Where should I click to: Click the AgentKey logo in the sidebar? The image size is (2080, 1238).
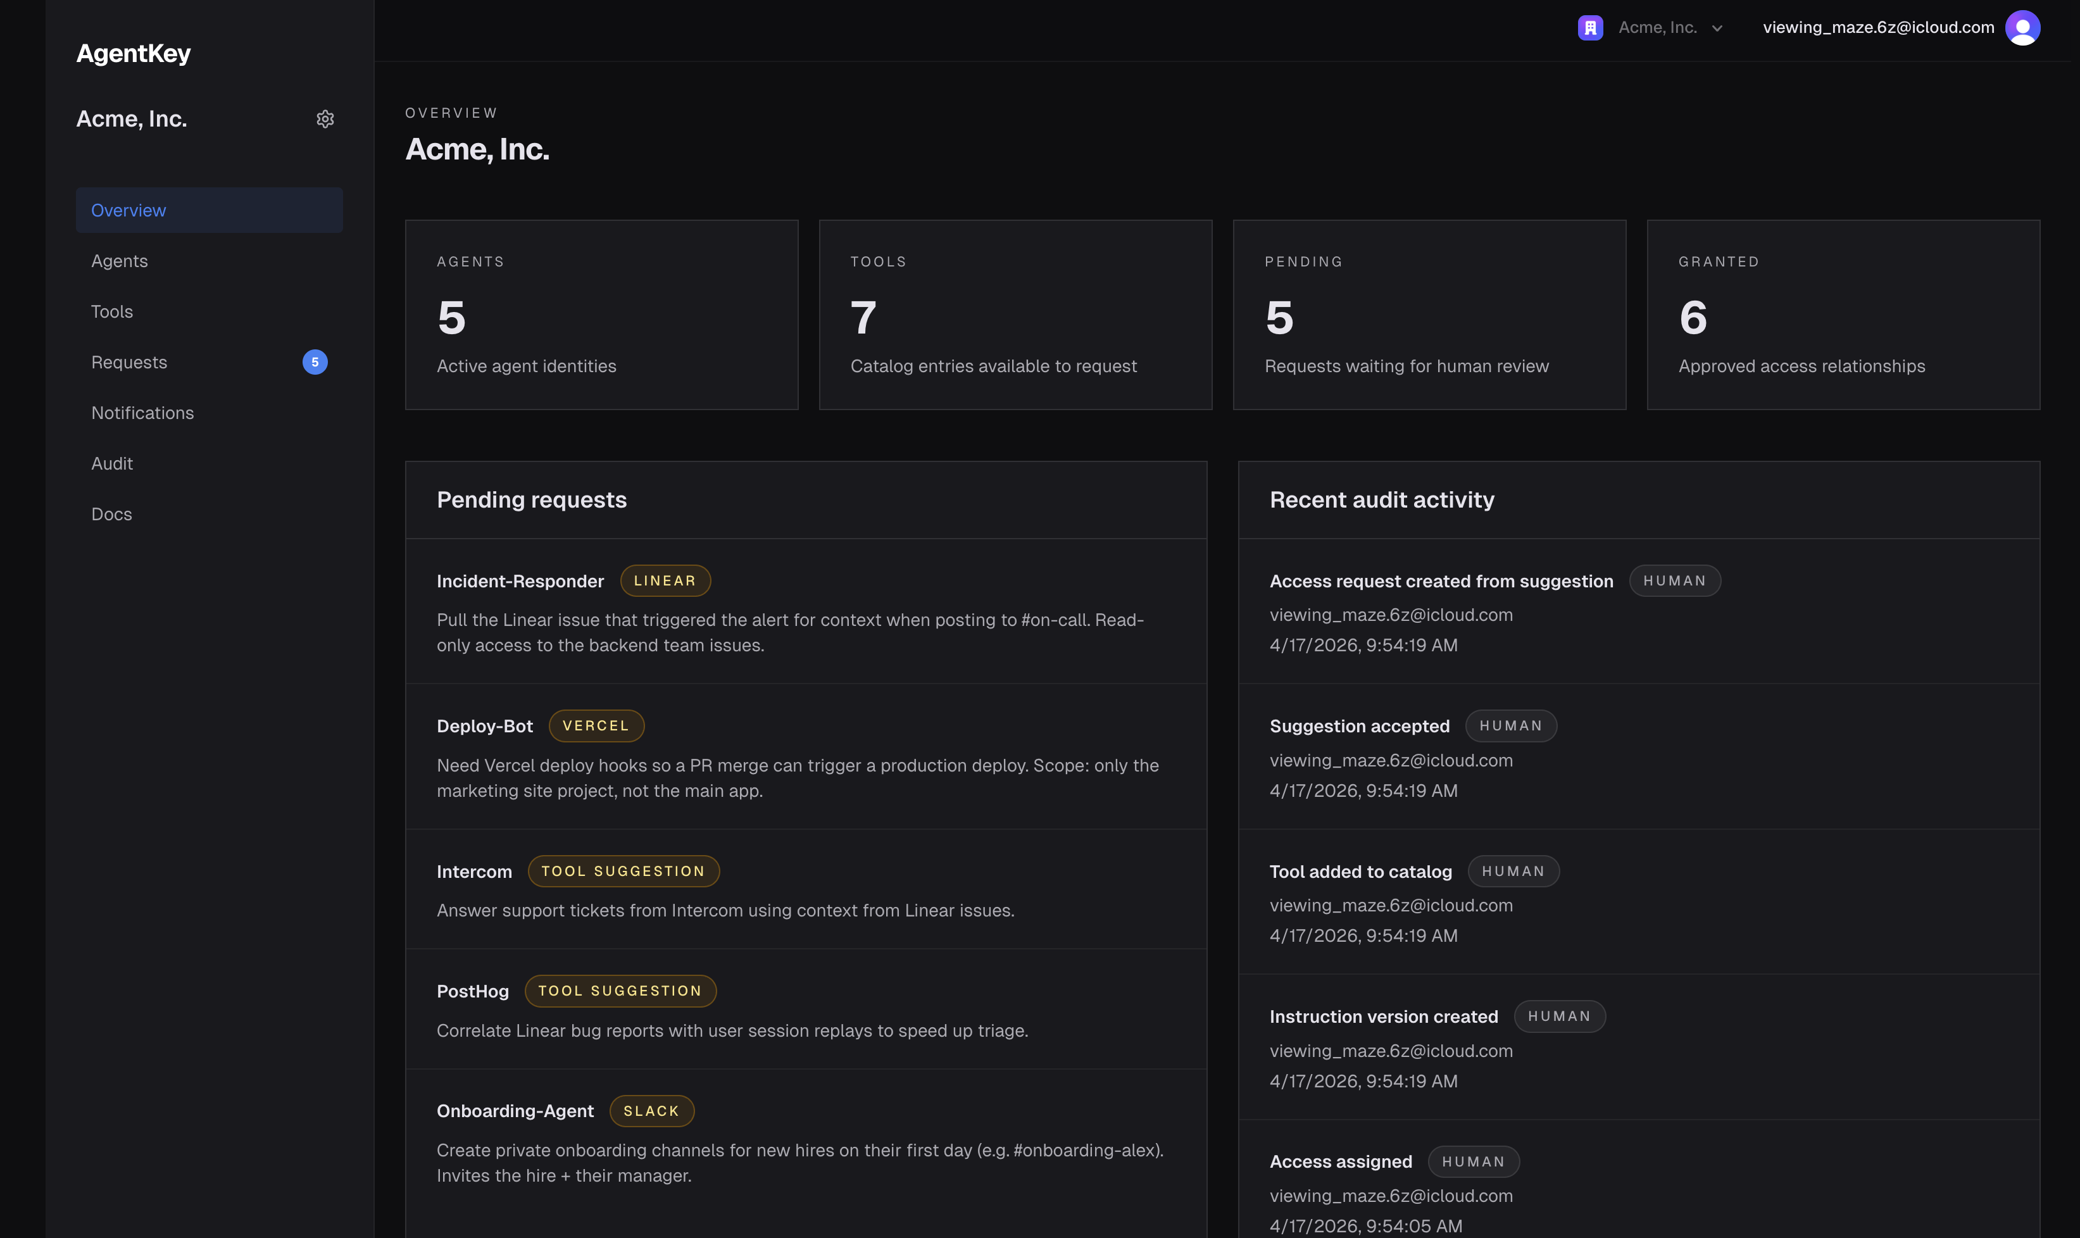click(134, 53)
